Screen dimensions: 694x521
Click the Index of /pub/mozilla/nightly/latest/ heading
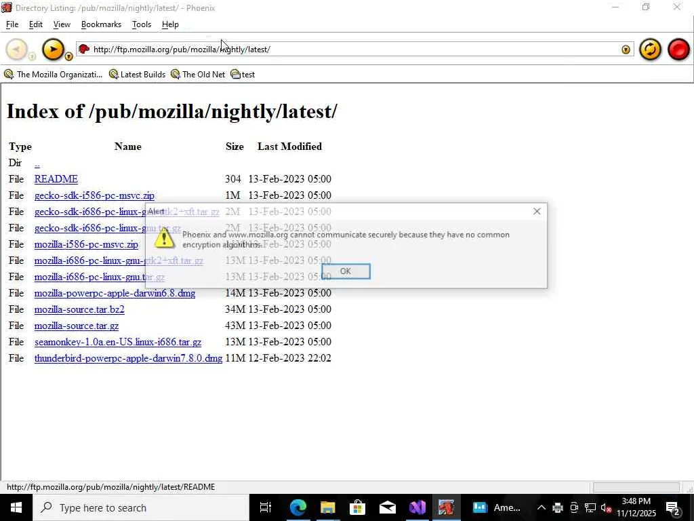pyautogui.click(x=171, y=111)
